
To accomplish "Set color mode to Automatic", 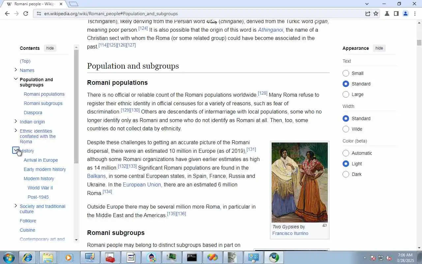I will [346, 153].
